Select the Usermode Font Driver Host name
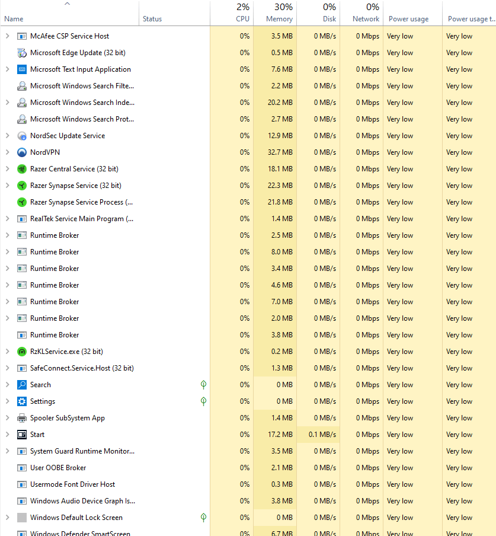This screenshot has height=536, width=496. (72, 484)
